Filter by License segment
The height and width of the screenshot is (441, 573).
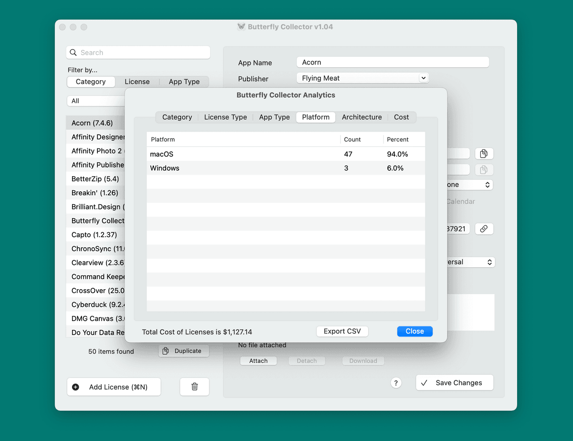point(137,82)
